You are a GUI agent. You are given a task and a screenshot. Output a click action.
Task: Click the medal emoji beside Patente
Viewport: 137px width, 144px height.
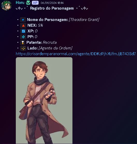pyautogui.click(x=23, y=42)
